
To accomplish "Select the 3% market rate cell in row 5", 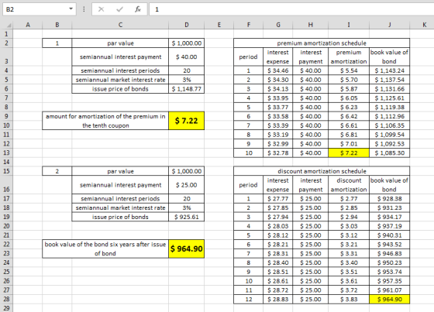I will pos(186,80).
